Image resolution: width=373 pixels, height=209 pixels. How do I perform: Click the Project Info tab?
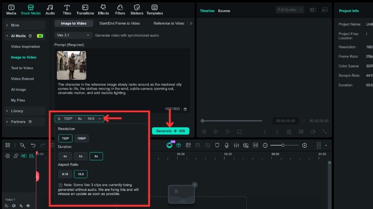349,11
